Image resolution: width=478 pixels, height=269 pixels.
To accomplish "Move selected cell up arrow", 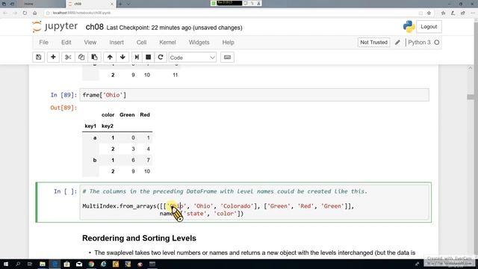I will (x=110, y=57).
